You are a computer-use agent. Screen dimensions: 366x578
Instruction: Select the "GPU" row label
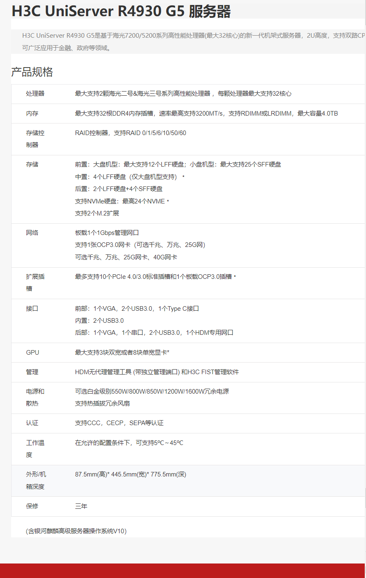33,353
